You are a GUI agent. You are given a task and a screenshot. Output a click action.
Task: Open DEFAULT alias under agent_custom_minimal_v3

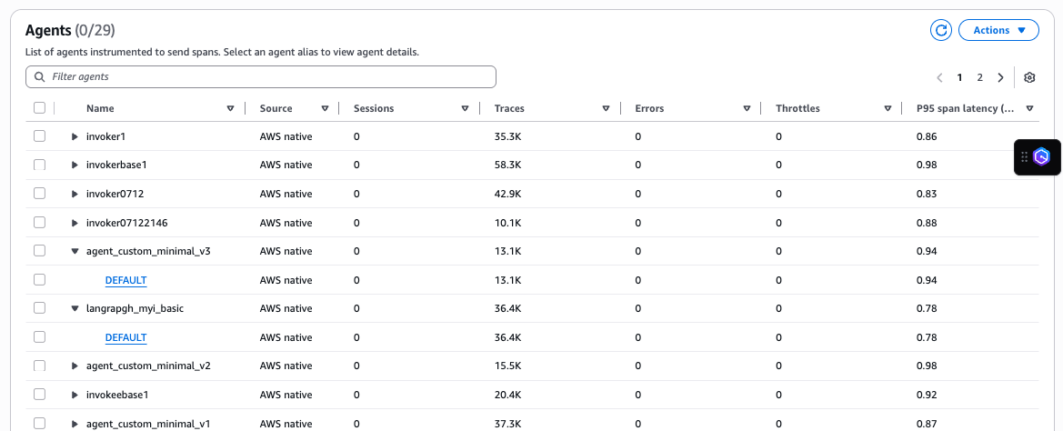pos(125,280)
